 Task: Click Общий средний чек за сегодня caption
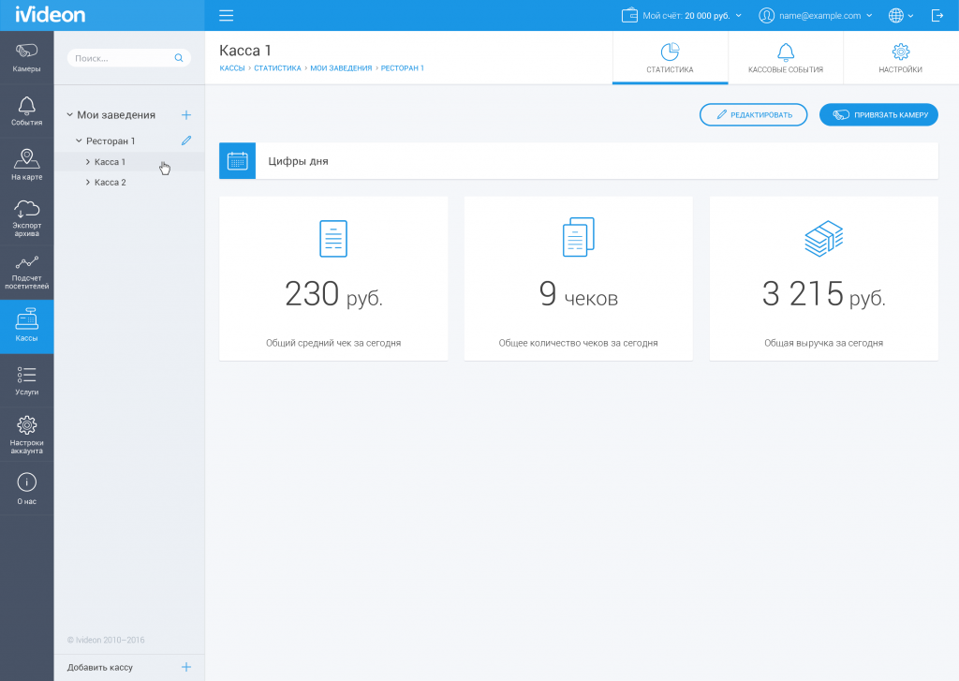tap(333, 343)
